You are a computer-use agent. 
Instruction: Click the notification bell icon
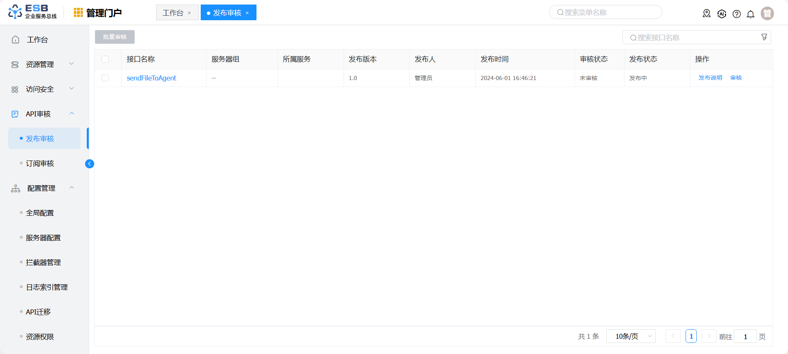[x=750, y=14]
